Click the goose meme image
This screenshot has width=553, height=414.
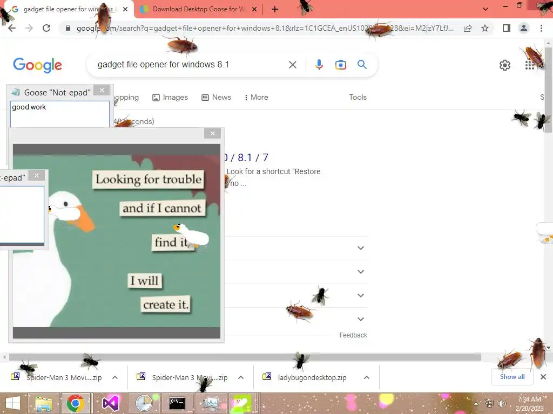tap(117, 241)
